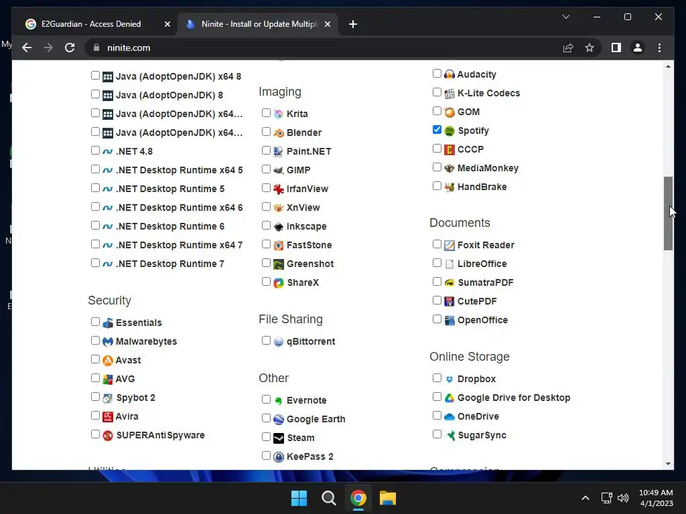Viewport: 686px width, 514px height.
Task: Go back to the previous page
Action: (x=27, y=48)
